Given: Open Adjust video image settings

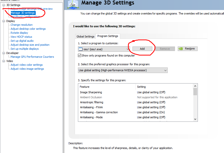Looking at the screenshot, I should (x=27, y=69).
